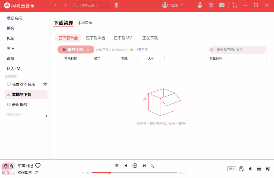274x178 pixels.
Task: Open album cover thumbnail of 甜蜜日记
Action: [x=9, y=169]
